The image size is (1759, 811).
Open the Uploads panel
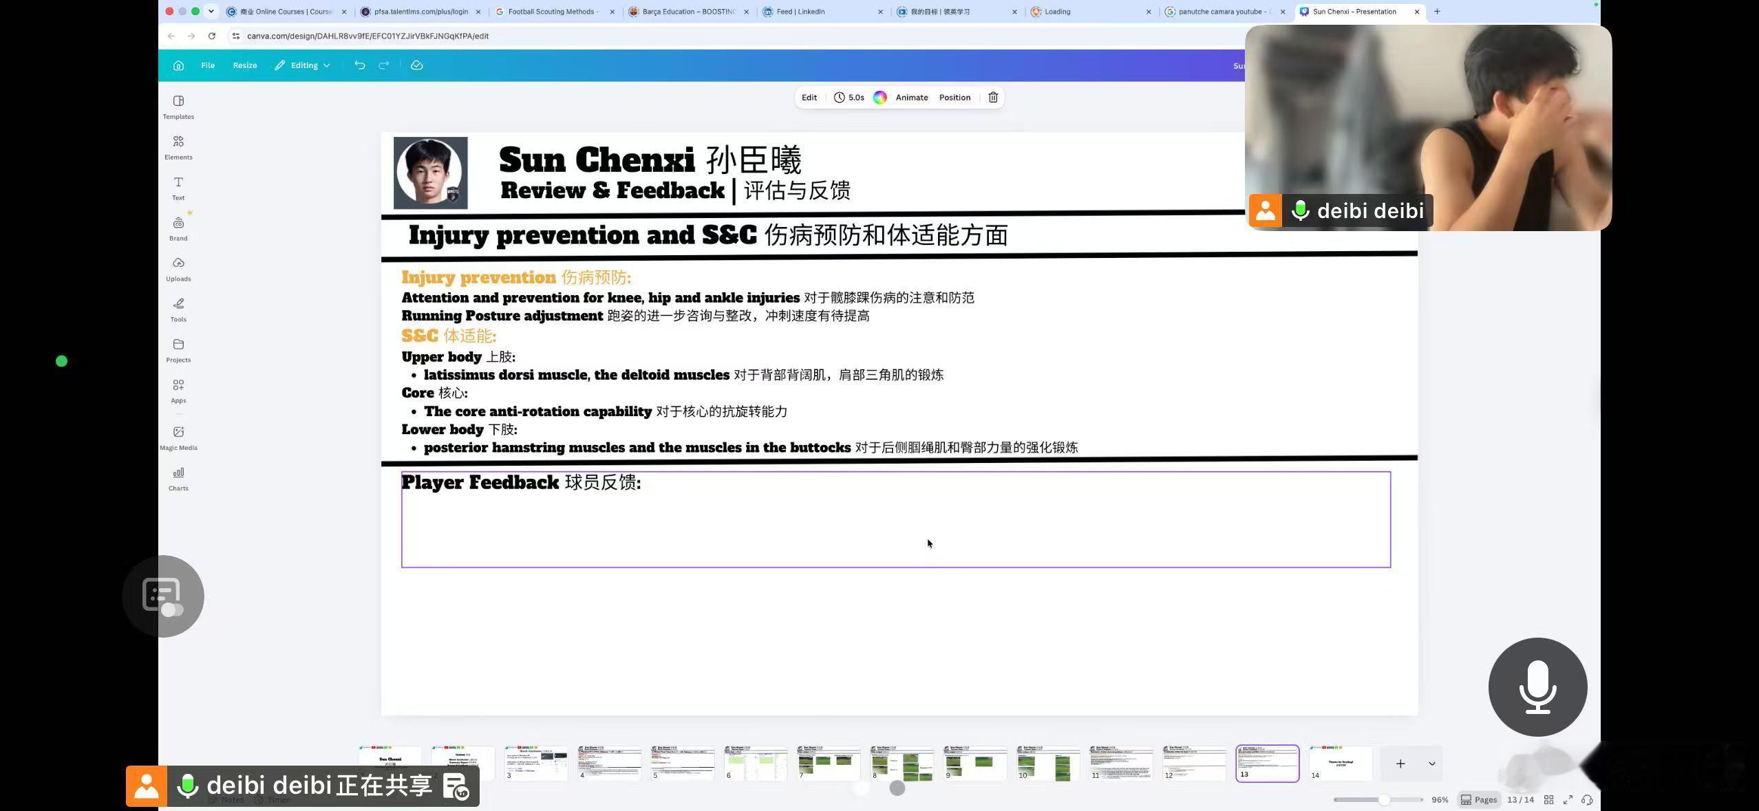click(178, 269)
